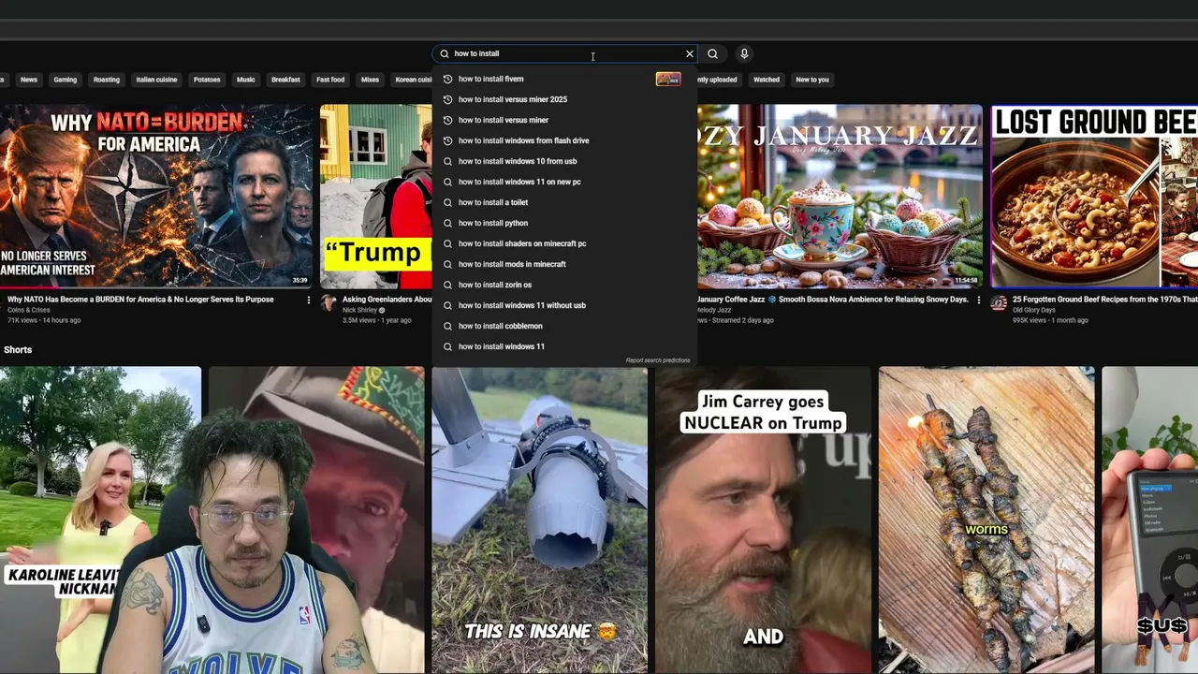Play the Karoline Leavitt short
The image size is (1198, 674).
100,520
